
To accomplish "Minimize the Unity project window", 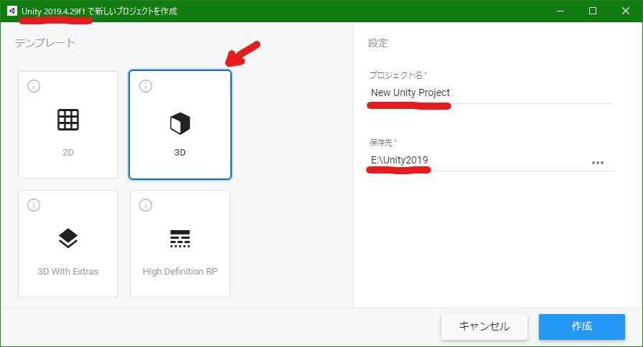I will tap(560, 11).
